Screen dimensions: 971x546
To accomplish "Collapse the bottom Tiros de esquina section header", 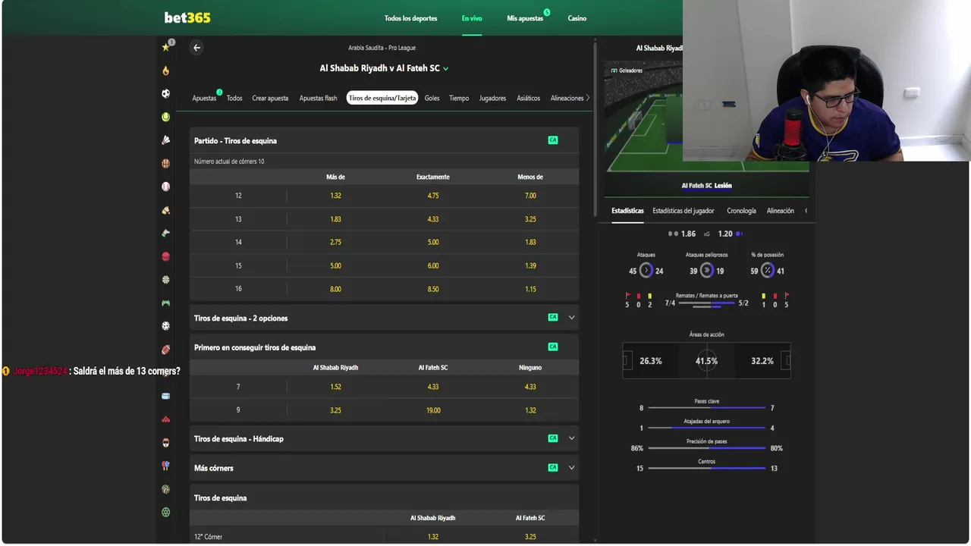I will tap(384, 498).
